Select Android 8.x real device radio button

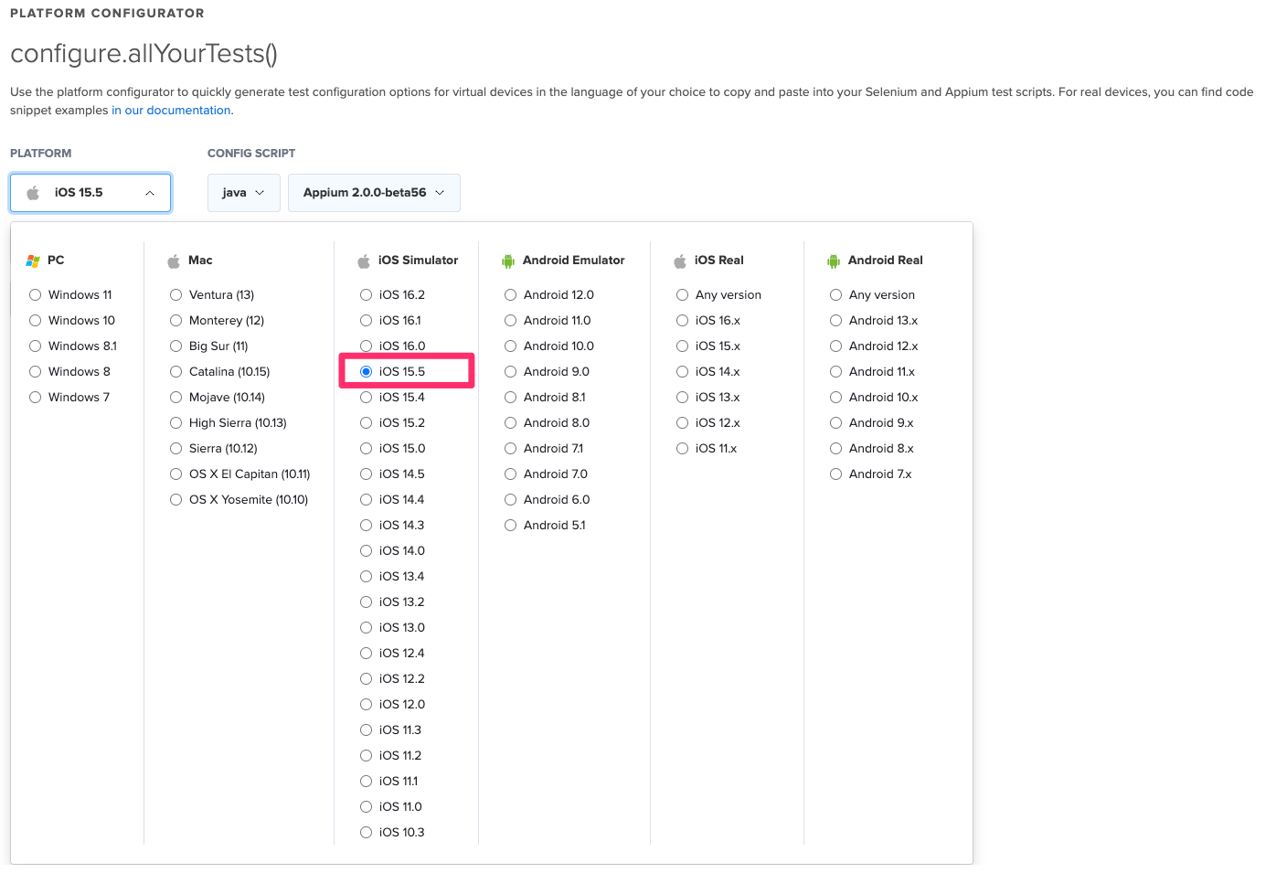tap(835, 449)
